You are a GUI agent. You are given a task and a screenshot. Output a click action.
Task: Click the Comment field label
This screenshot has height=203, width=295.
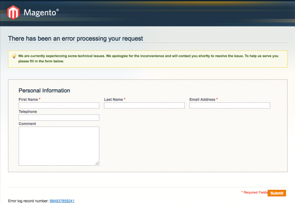27,124
